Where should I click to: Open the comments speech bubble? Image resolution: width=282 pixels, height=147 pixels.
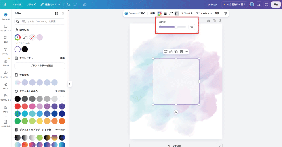pyautogui.click(x=267, y=4)
